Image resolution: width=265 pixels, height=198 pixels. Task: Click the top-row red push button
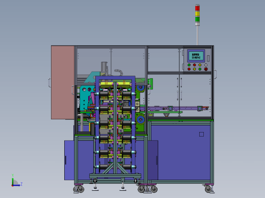pos(194,65)
